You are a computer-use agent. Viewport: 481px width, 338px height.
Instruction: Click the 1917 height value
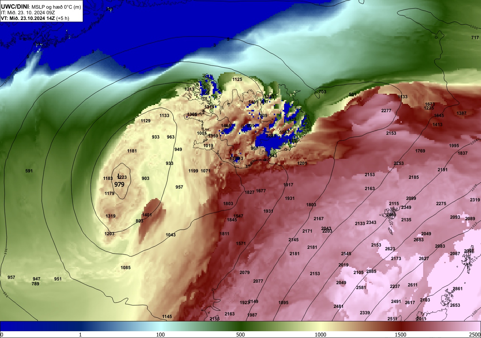click(288, 185)
